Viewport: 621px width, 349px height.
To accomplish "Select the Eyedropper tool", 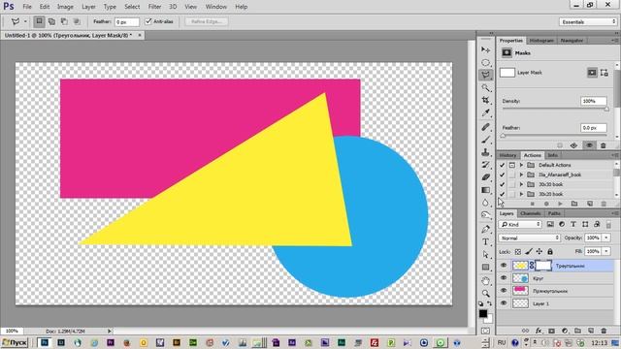I will pos(485,112).
